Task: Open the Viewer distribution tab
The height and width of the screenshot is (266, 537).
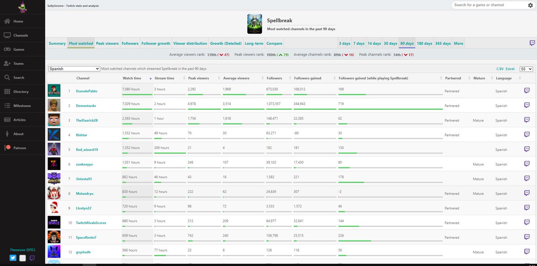Action: [190, 43]
